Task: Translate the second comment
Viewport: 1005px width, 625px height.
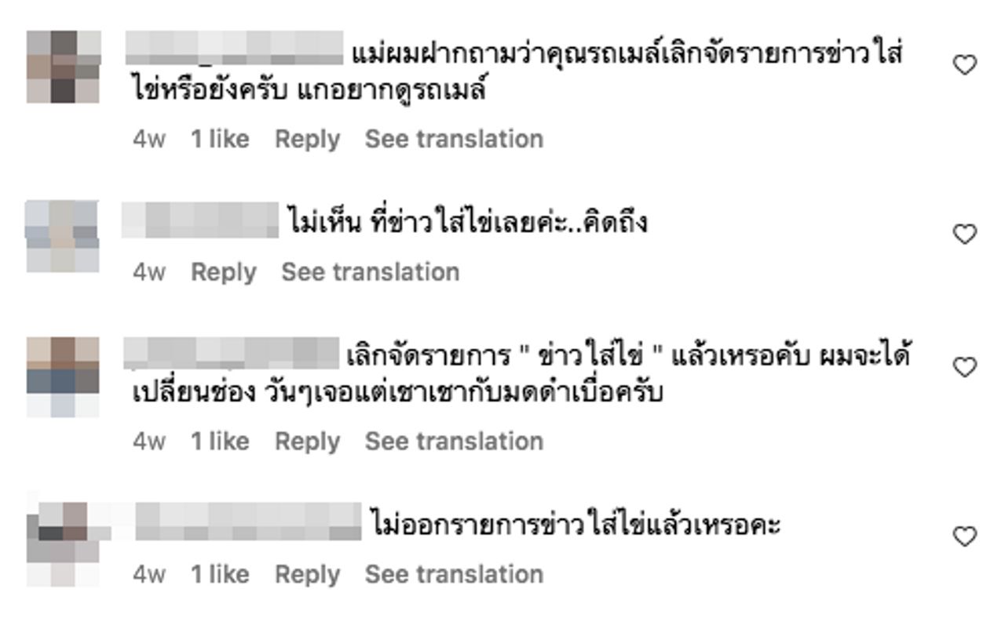Action: [371, 272]
